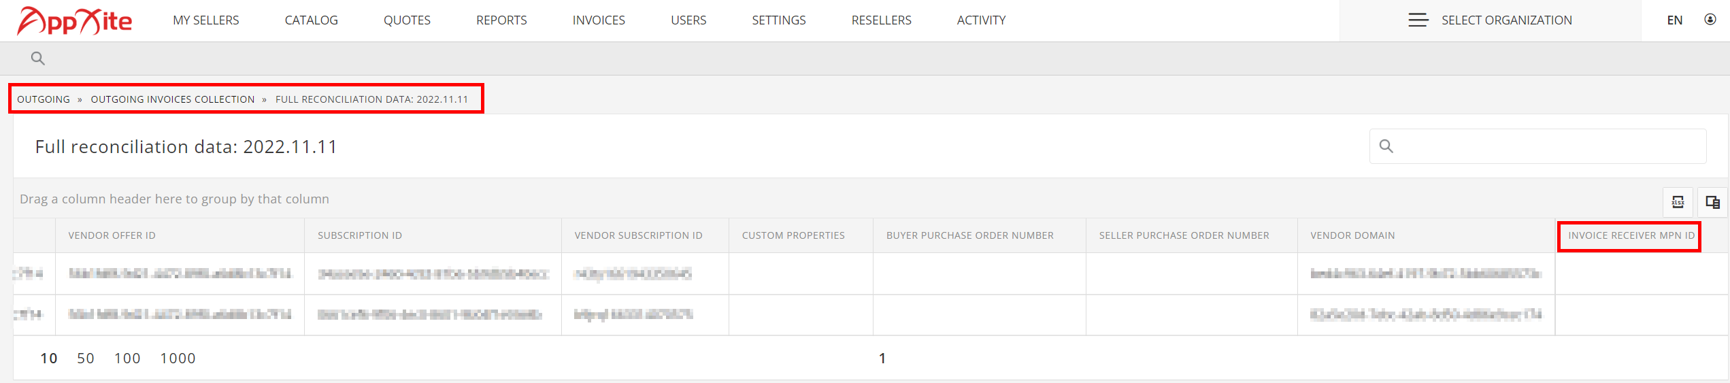Image resolution: width=1730 pixels, height=383 pixels.
Task: Sort by Vendor Domain column
Action: (x=1427, y=235)
